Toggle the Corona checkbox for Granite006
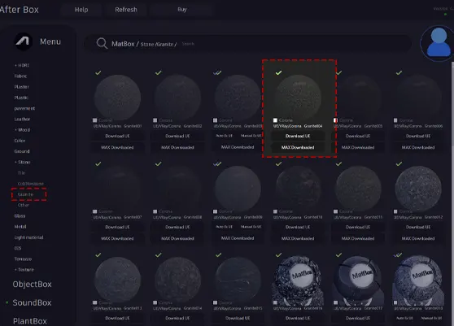This screenshot has width=454, height=326. pos(395,120)
